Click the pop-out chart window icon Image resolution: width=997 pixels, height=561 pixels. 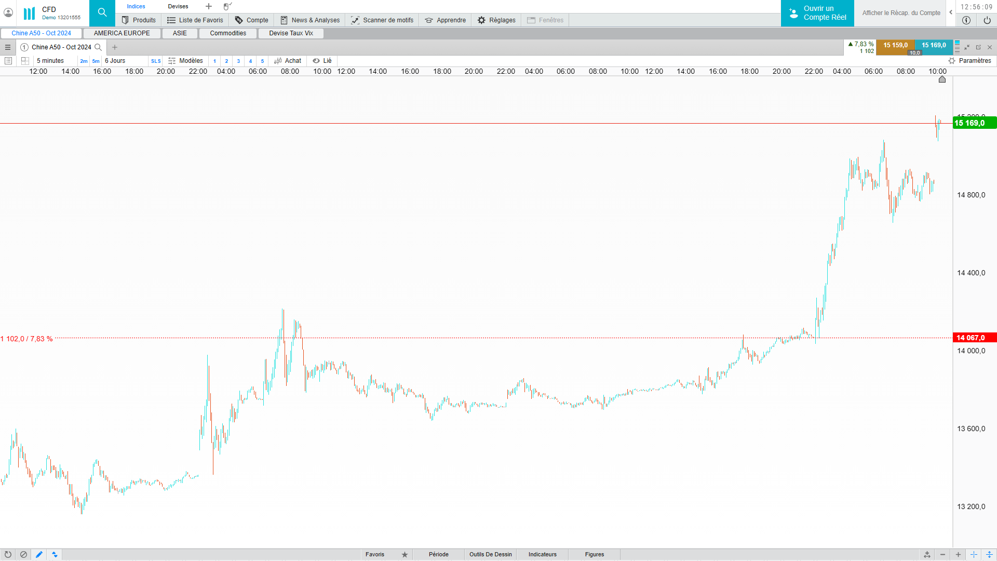[x=978, y=47]
